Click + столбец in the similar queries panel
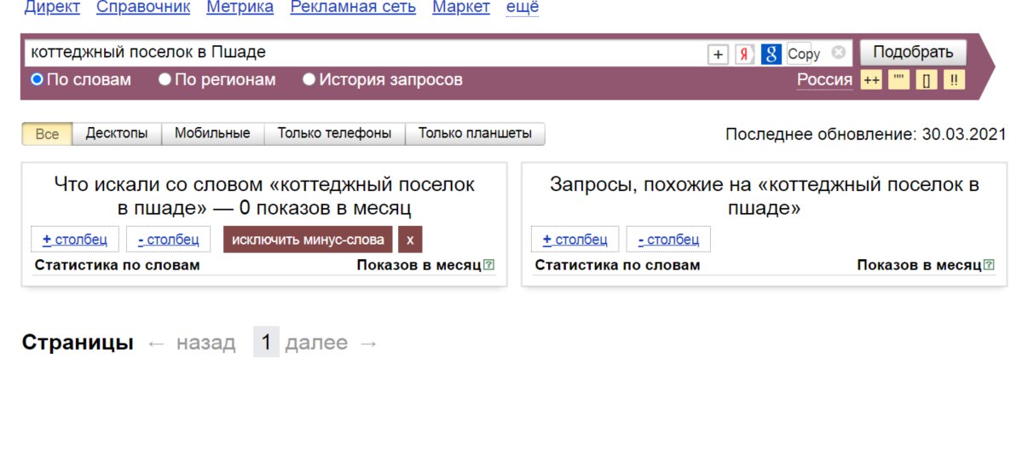The height and width of the screenshot is (474, 1028). tap(575, 240)
